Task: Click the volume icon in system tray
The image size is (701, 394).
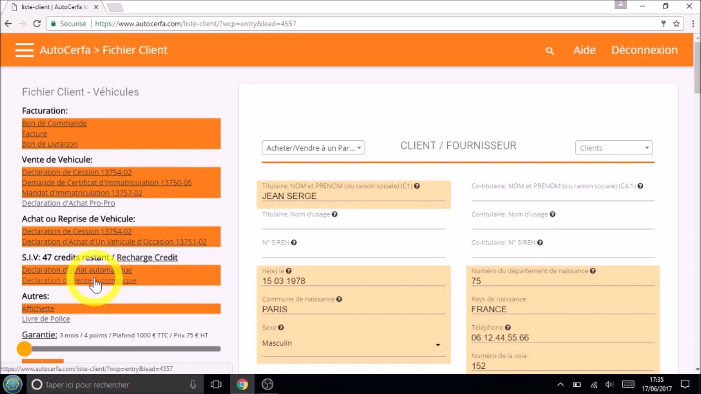Action: 609,385
